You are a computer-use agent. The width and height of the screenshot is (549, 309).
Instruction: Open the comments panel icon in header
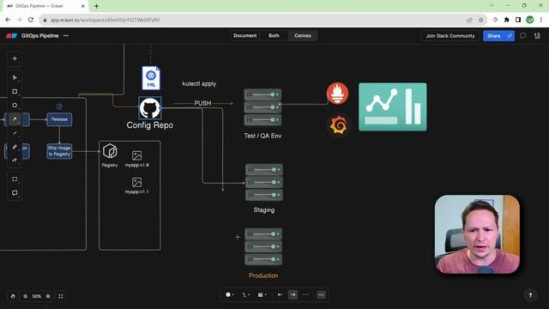pyautogui.click(x=522, y=36)
